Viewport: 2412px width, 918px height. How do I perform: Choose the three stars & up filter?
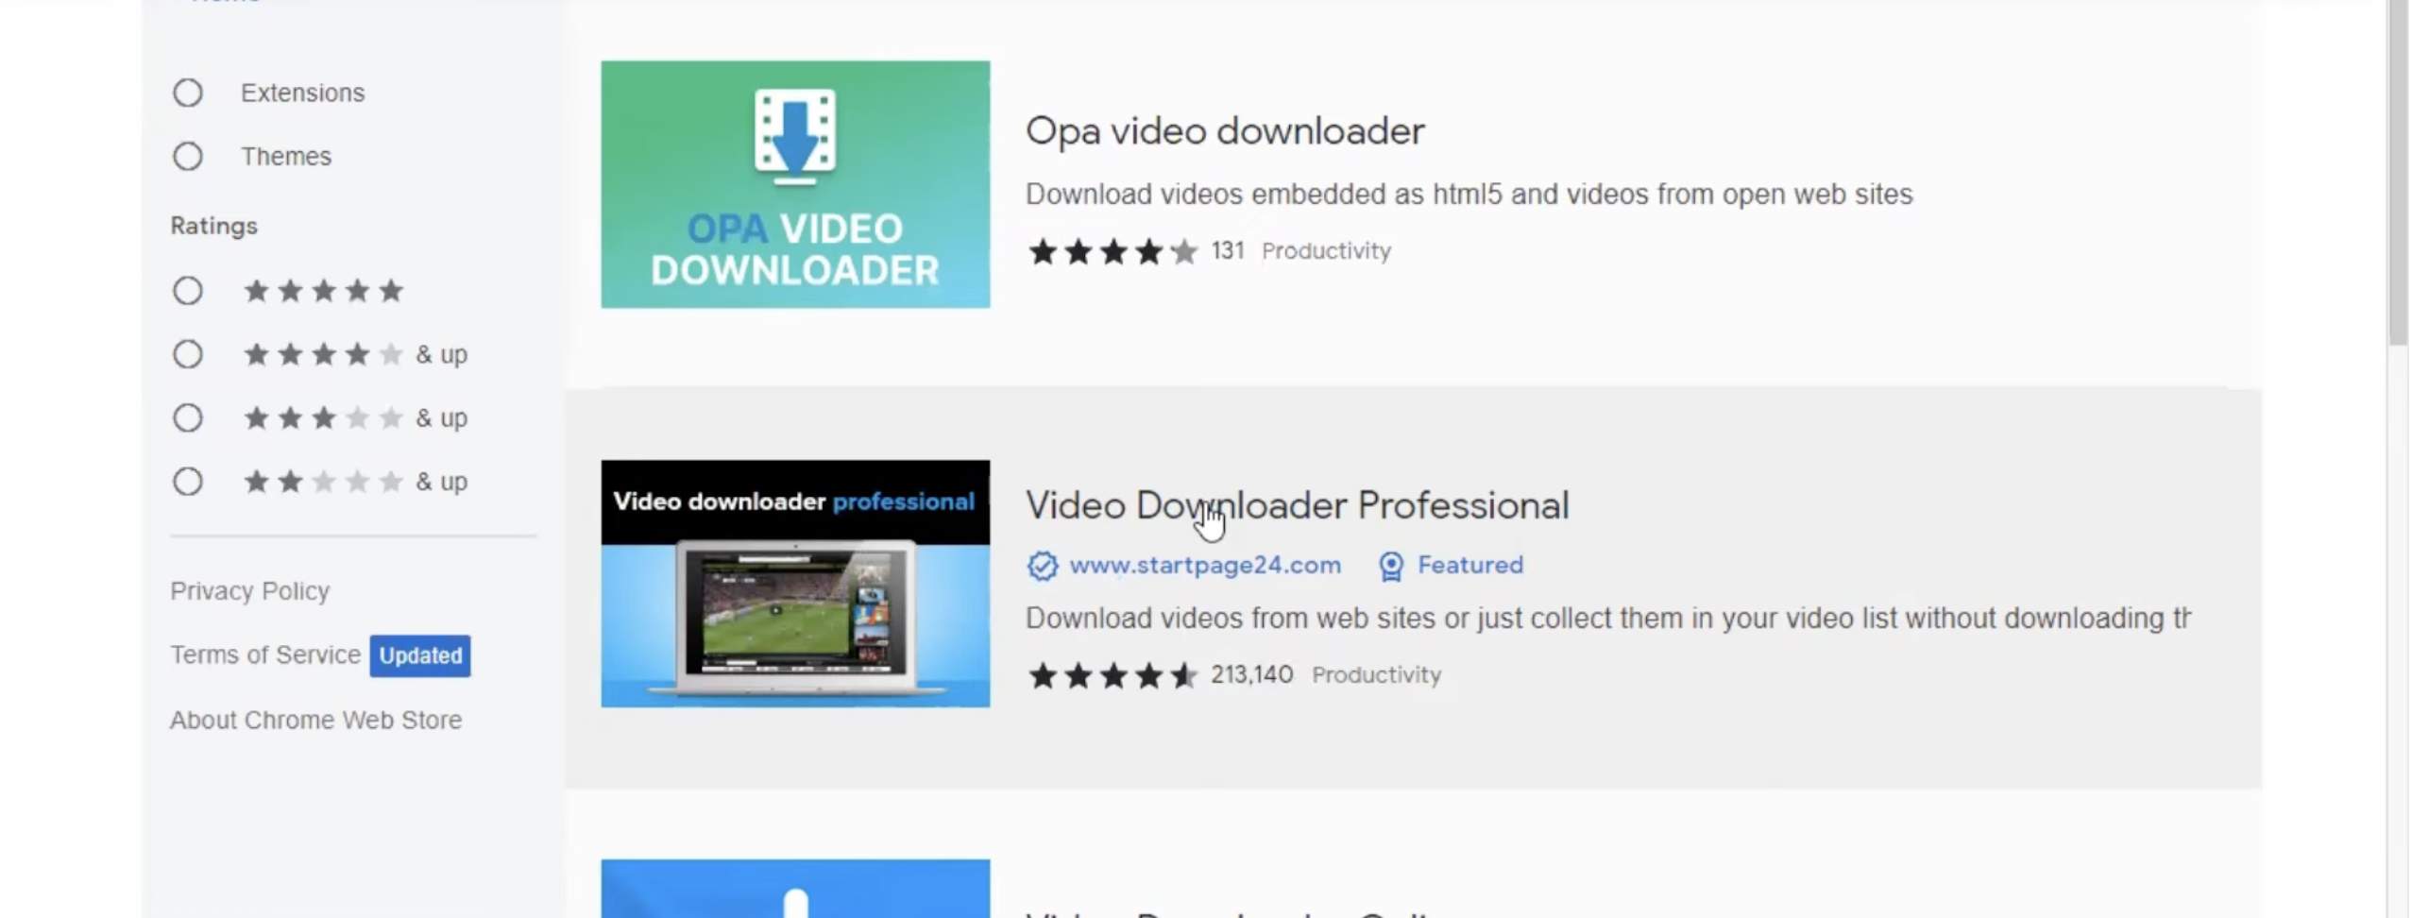188,417
